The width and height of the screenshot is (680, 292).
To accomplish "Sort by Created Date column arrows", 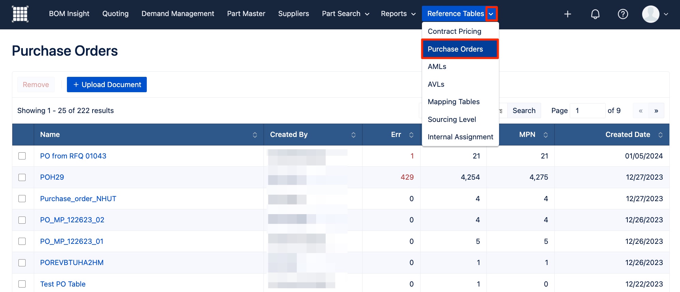I will (x=660, y=135).
